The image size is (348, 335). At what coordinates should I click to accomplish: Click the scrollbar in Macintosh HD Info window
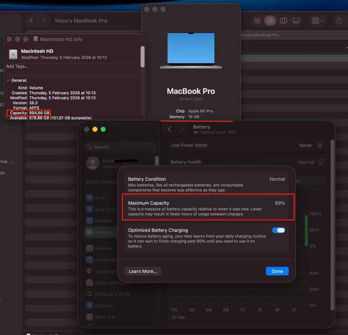pos(143,57)
